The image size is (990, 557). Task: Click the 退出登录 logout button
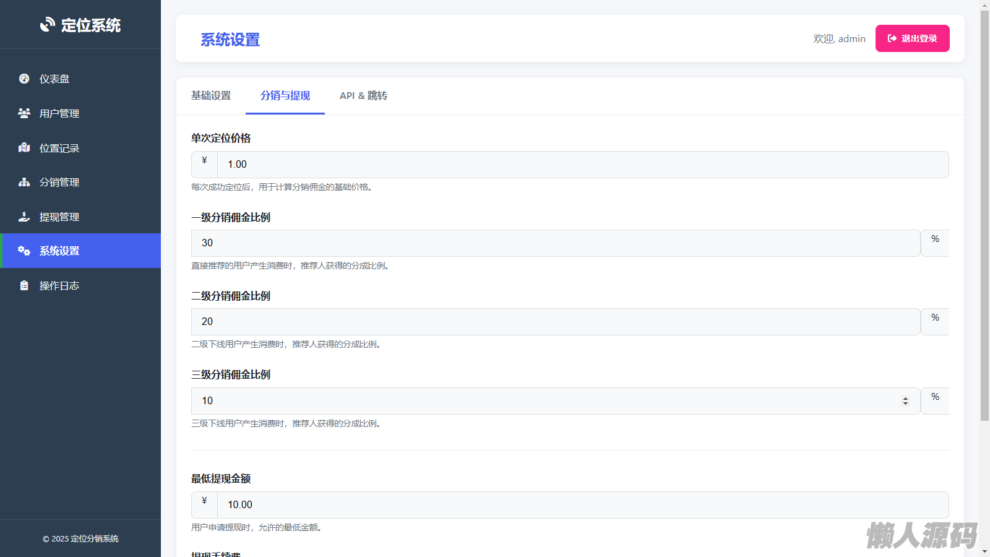(x=912, y=38)
